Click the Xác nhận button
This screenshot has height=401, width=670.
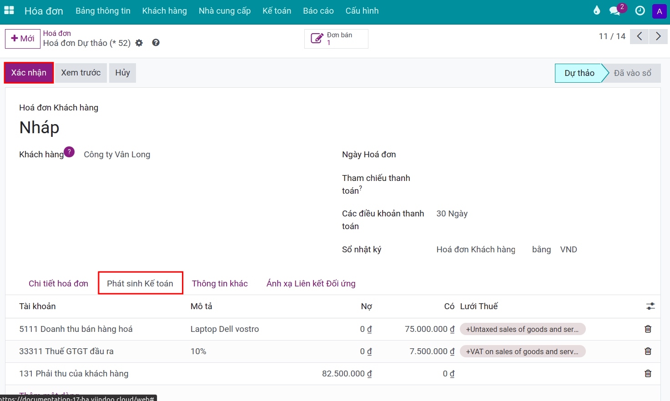(29, 73)
